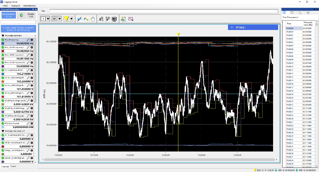
Task: Toggle Freq_MIN channel check
Action: 3,55
